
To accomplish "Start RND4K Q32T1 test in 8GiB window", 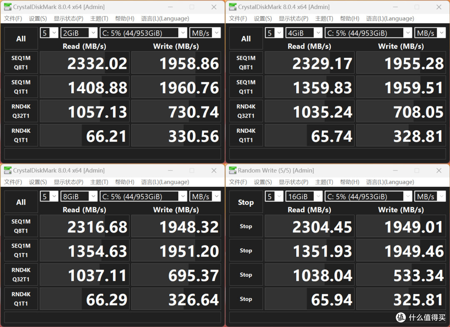I will point(21,275).
